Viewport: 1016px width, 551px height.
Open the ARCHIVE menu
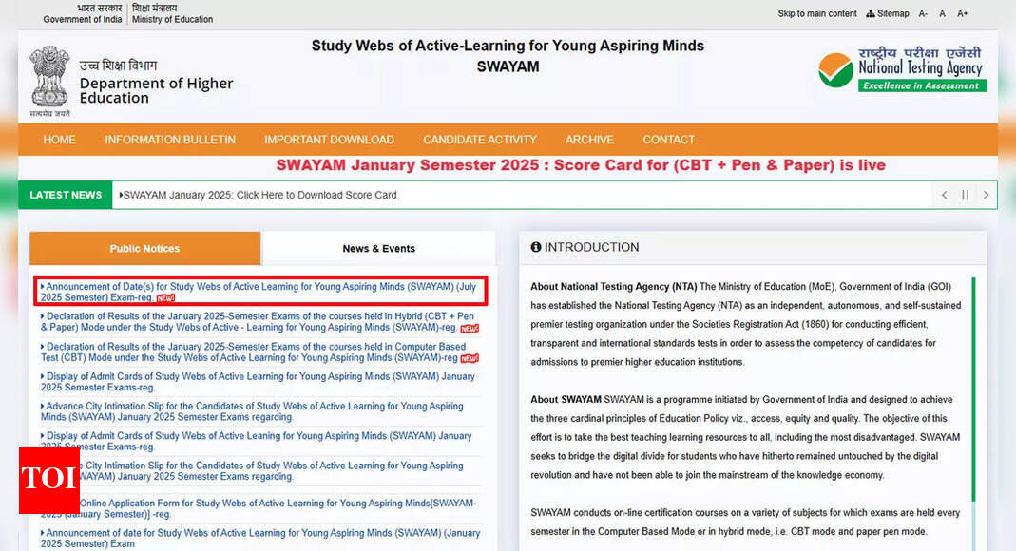pos(589,140)
